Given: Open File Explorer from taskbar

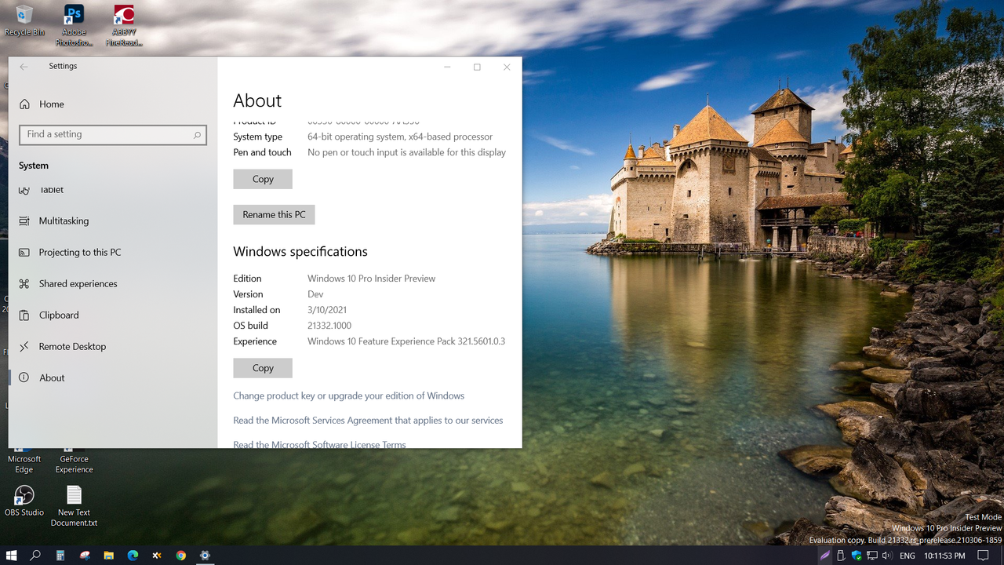Looking at the screenshot, I should pyautogui.click(x=109, y=556).
